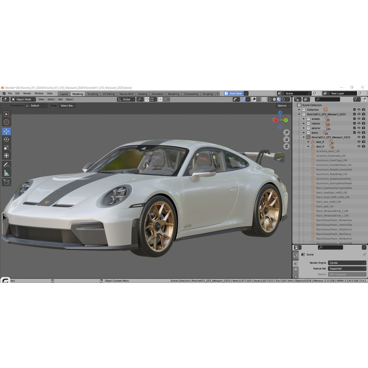
Task: Click the outliner search field
Action: pyautogui.click(x=327, y=99)
